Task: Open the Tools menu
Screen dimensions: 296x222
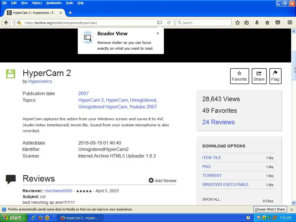Action: (69, 3)
